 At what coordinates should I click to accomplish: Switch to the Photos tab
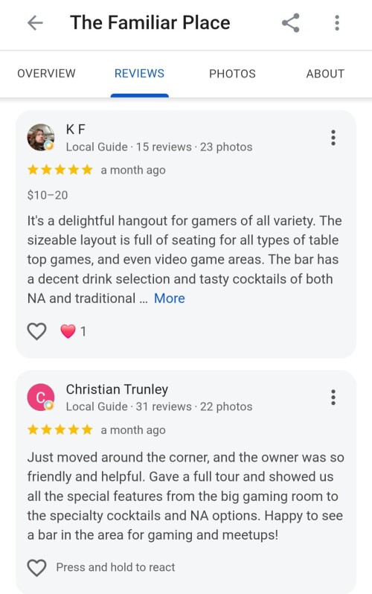(x=232, y=74)
